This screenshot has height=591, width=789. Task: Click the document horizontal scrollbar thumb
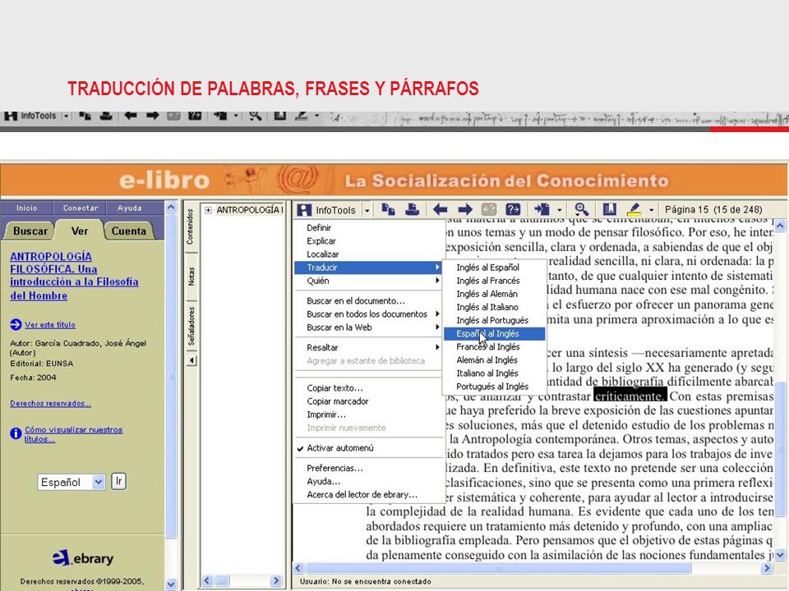click(498, 568)
